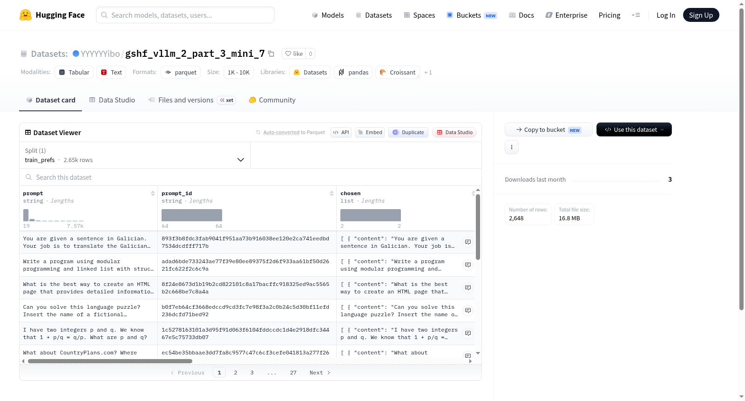745x401 pixels.
Task: Go to the Community tab
Action: click(272, 100)
